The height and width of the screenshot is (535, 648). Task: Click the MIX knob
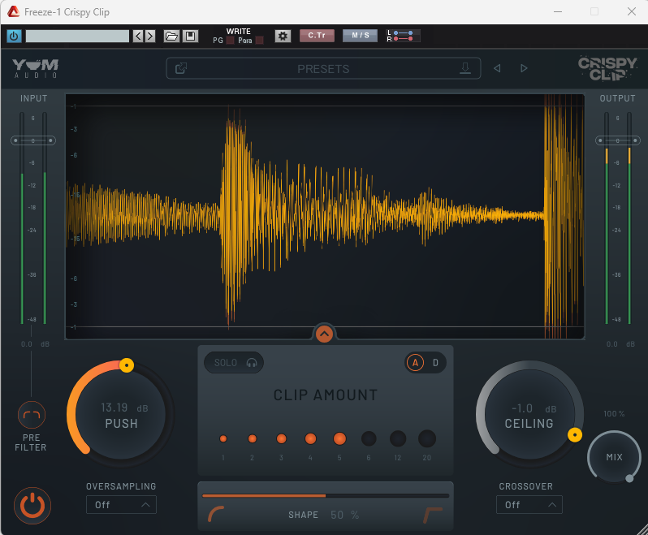(614, 457)
